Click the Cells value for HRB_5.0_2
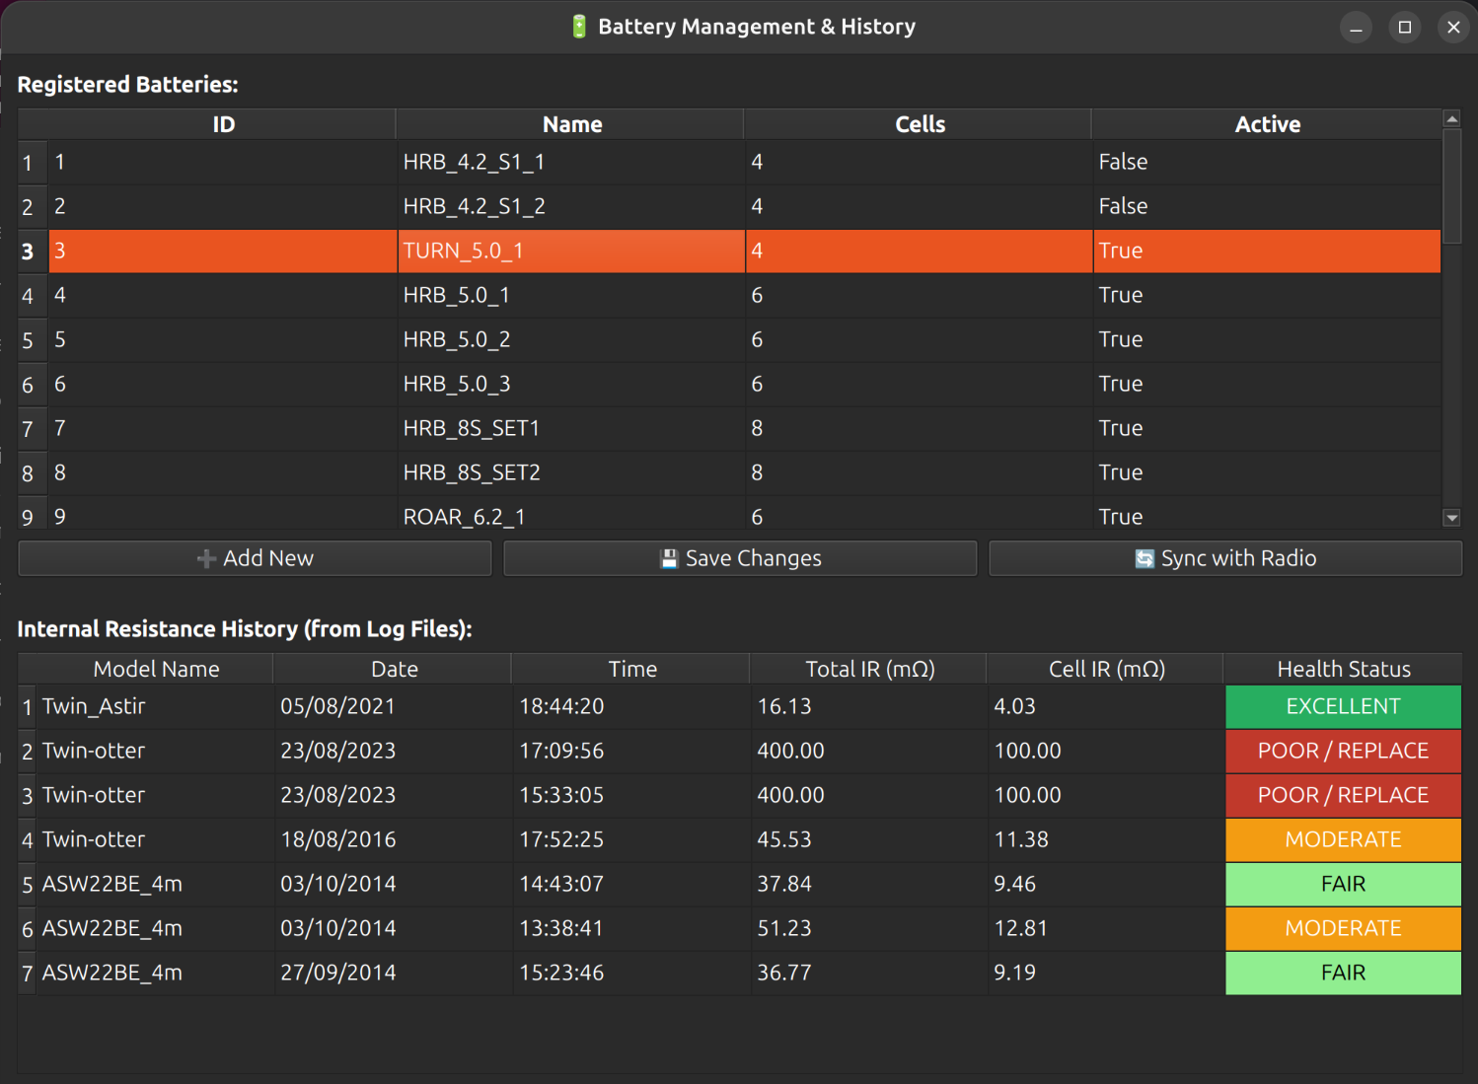 (x=919, y=339)
